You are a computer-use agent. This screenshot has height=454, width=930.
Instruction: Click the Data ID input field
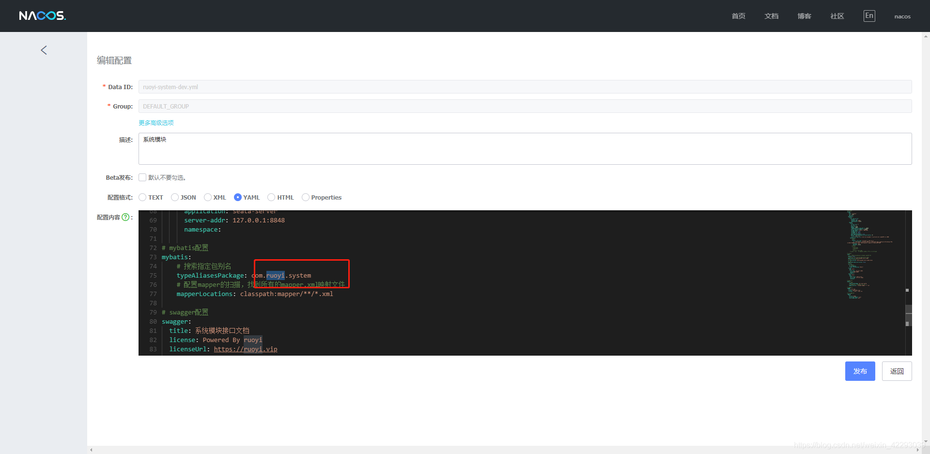(x=525, y=87)
